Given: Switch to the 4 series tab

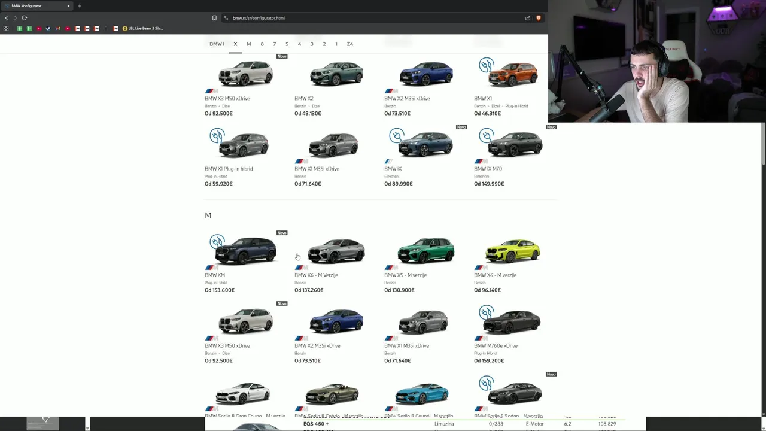Looking at the screenshot, I should point(299,44).
